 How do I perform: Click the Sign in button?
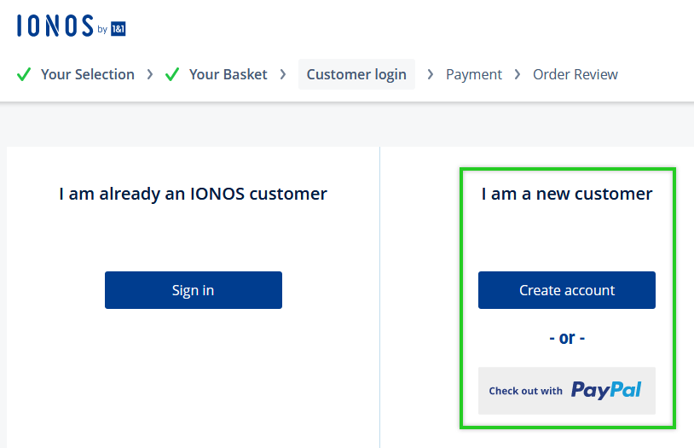tap(194, 290)
